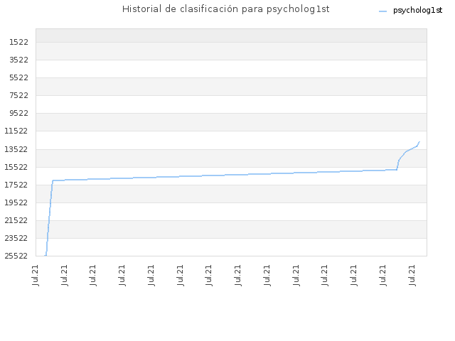455x341 pixels.
Task: Click the y-axis label 13522
Action: point(16,150)
